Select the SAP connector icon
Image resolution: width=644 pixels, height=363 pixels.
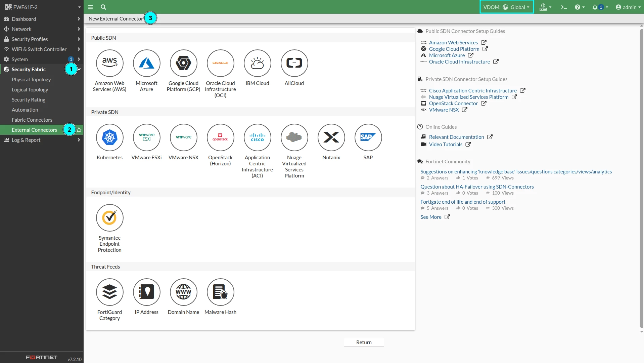click(368, 137)
